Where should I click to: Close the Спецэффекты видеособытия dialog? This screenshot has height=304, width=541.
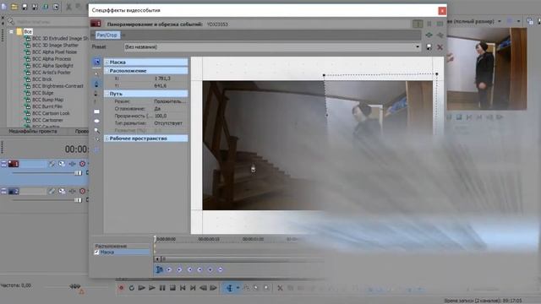coord(442,11)
